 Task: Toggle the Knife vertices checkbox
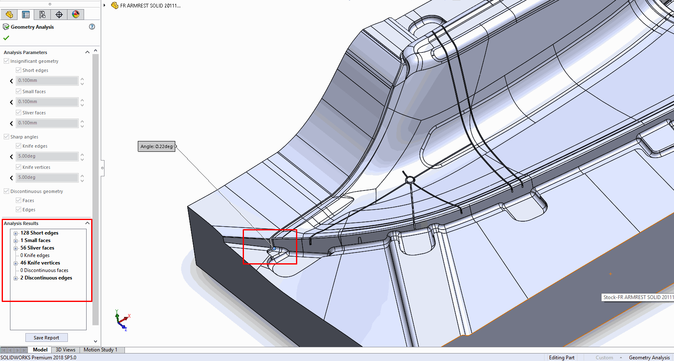point(18,167)
